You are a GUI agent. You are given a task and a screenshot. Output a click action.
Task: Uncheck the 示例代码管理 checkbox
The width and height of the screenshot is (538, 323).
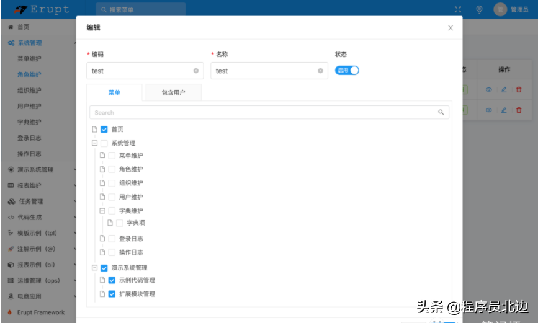click(x=112, y=280)
